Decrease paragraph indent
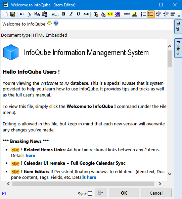 pos(158,14)
